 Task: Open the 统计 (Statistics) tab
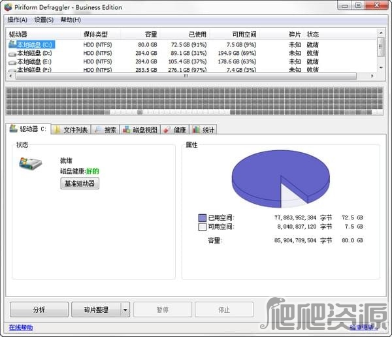click(204, 129)
